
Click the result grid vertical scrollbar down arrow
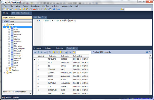151,93
